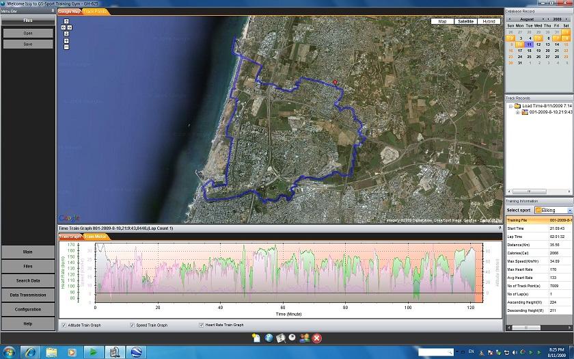Click the Main button in sidebar
The image size is (574, 359).
(28, 252)
